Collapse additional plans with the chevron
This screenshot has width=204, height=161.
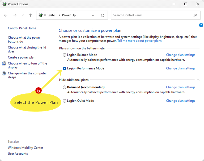[x=198, y=80]
